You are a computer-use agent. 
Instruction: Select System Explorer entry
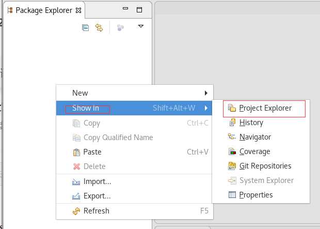coord(261,180)
